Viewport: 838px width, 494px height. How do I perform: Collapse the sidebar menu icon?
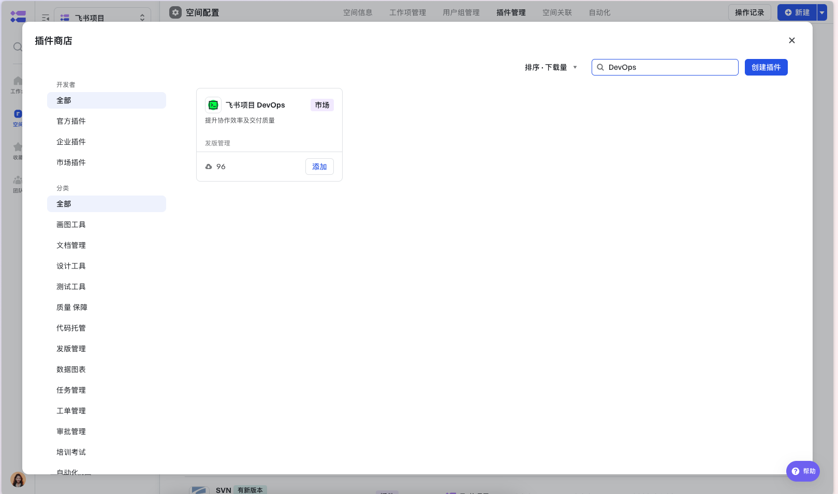click(x=46, y=18)
